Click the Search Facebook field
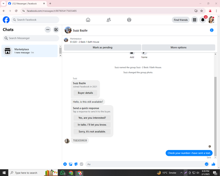The width and height of the screenshot is (220, 176). pos(35,20)
